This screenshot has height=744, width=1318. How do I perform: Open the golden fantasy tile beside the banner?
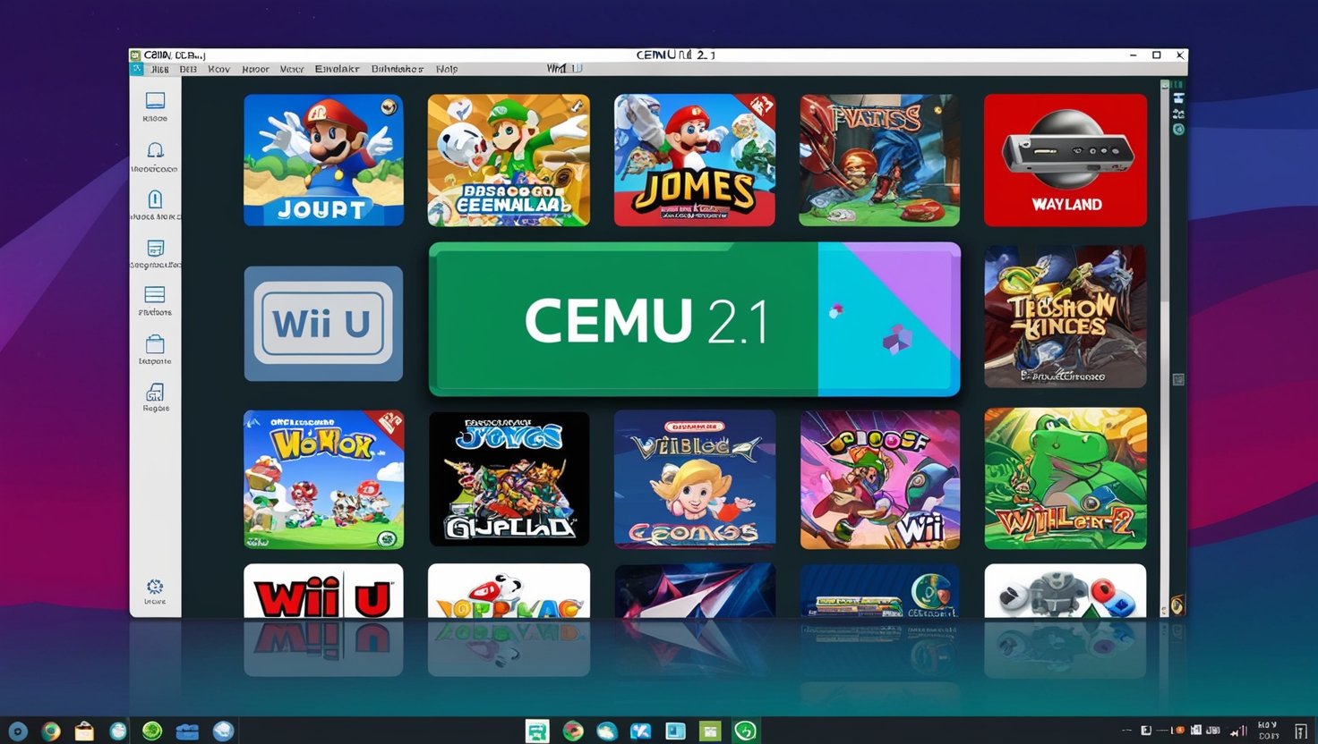pyautogui.click(x=1066, y=317)
